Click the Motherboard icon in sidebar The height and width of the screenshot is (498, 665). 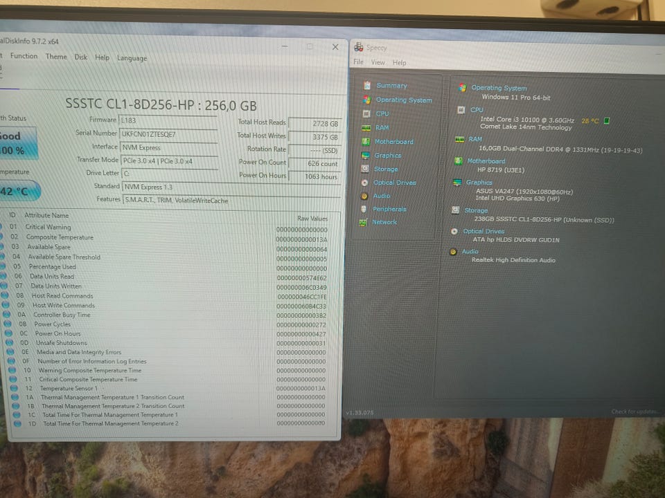coord(366,141)
